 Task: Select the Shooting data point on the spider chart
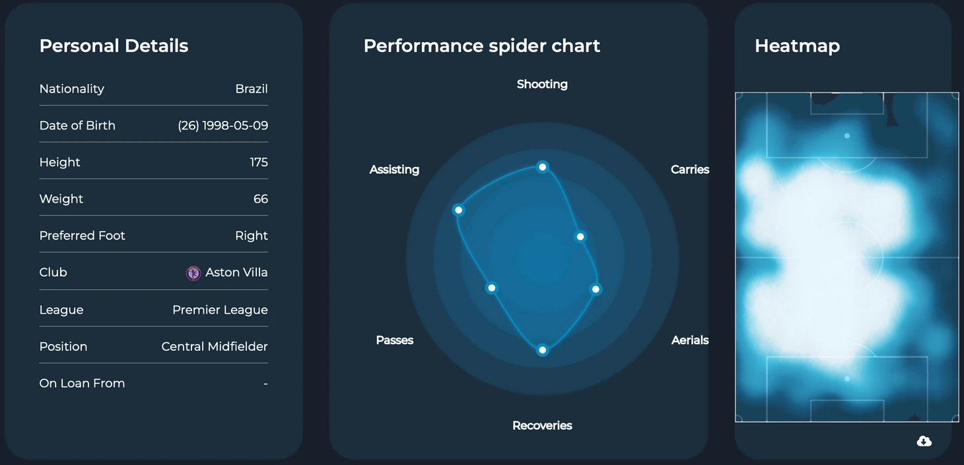click(542, 167)
